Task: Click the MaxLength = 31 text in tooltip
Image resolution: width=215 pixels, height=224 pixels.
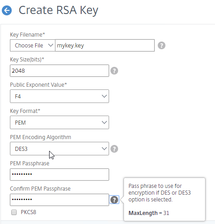Action: tap(149, 213)
